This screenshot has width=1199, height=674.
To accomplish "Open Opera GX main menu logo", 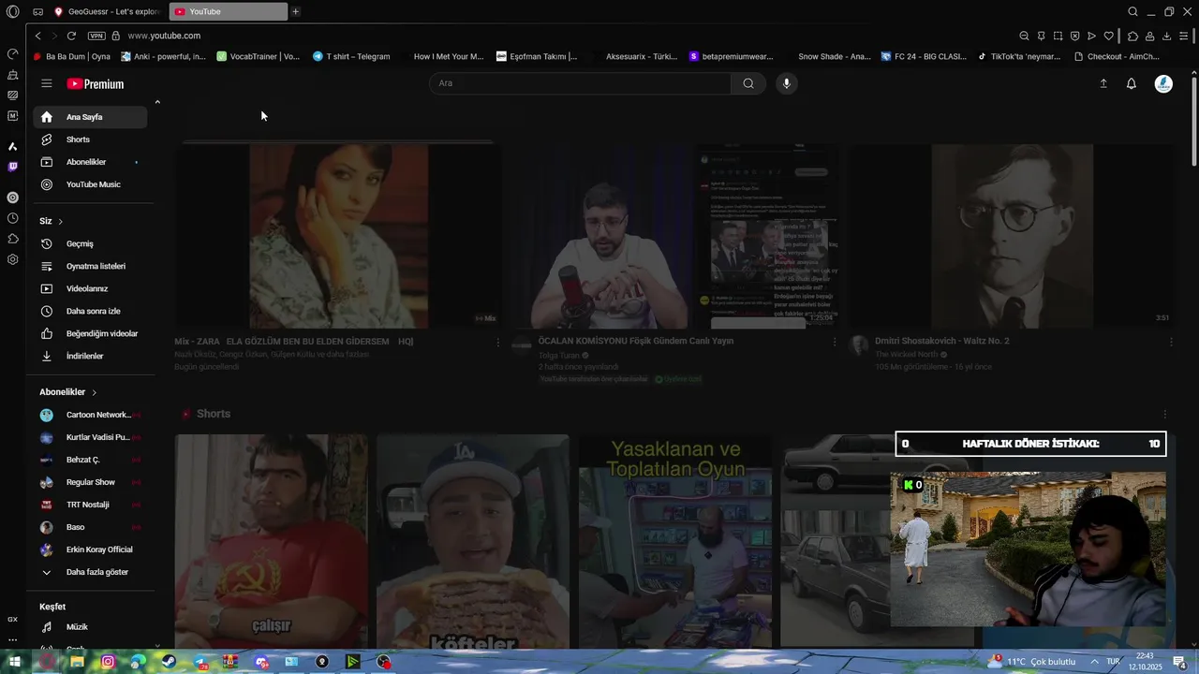I will pyautogui.click(x=12, y=11).
